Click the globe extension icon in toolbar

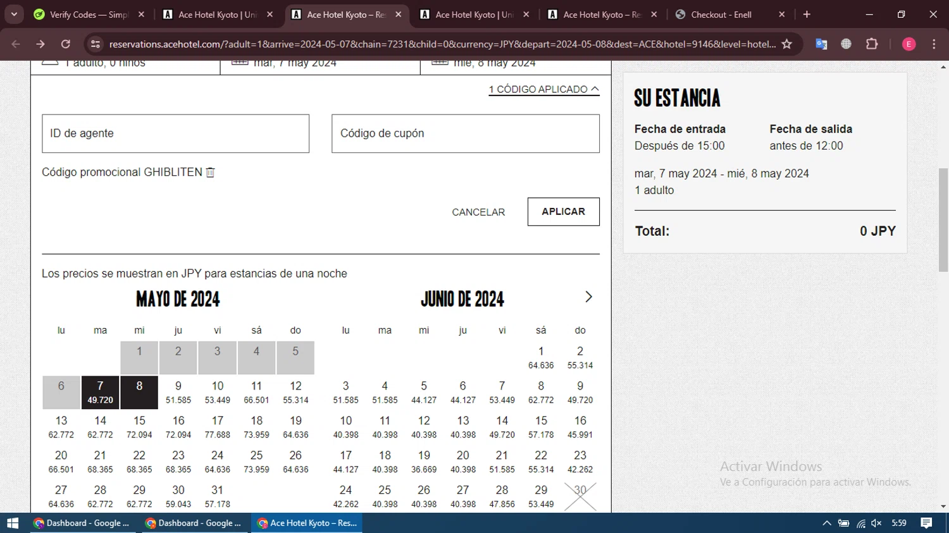point(846,44)
